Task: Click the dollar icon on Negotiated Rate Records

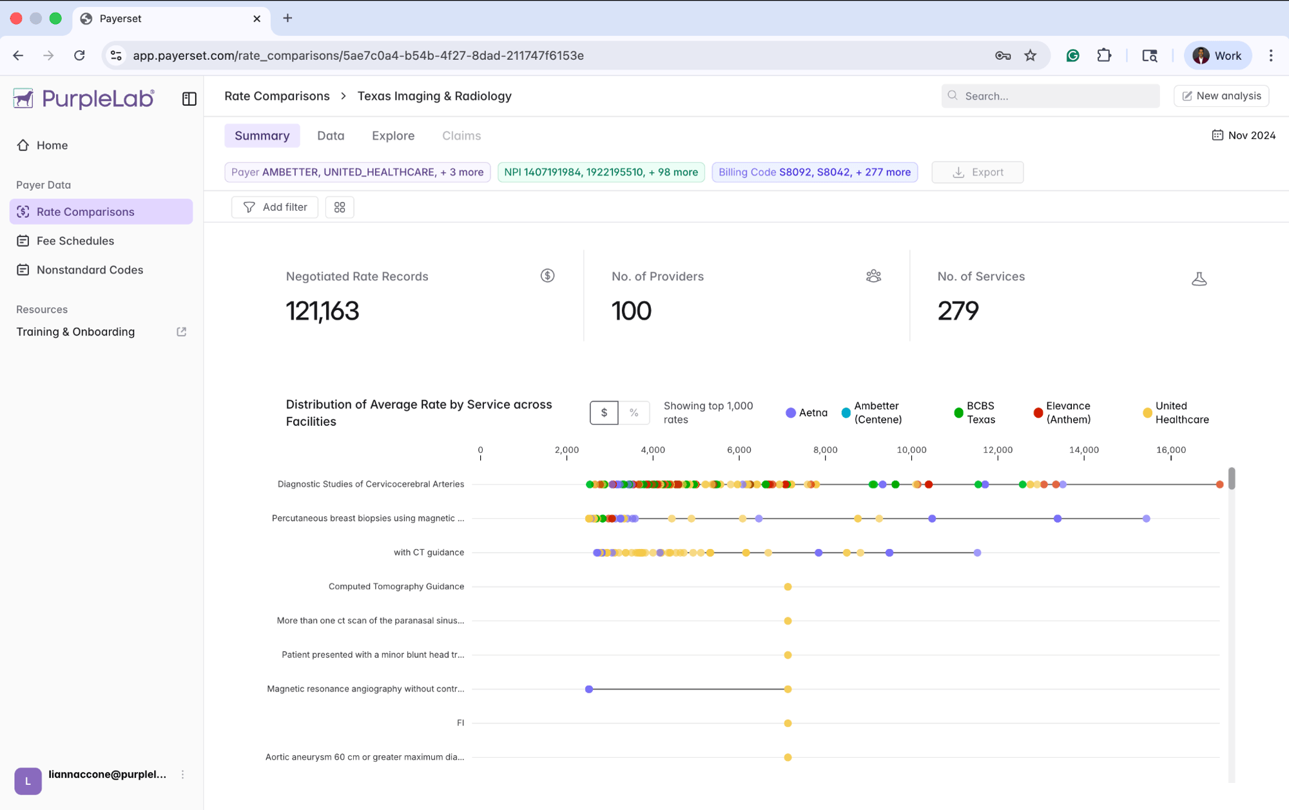Action: click(547, 276)
